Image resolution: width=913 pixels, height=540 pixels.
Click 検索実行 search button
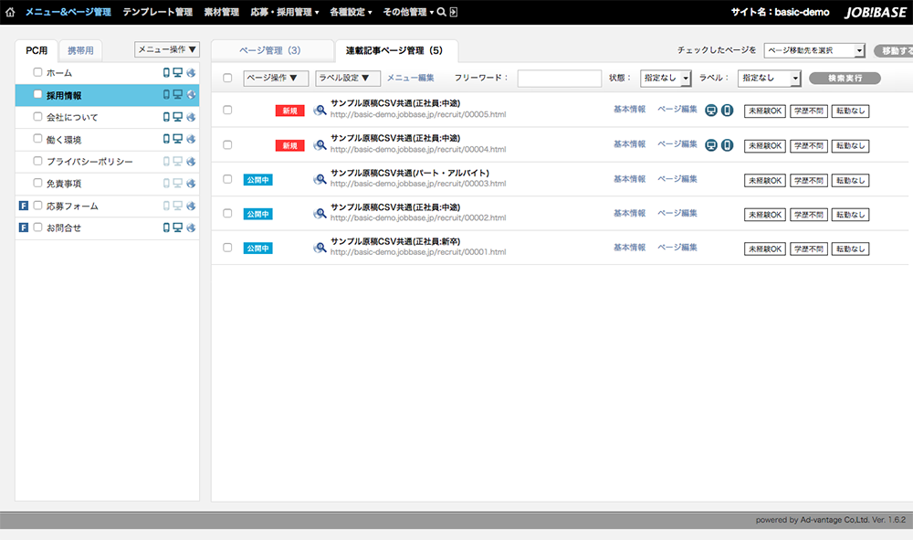(x=845, y=78)
